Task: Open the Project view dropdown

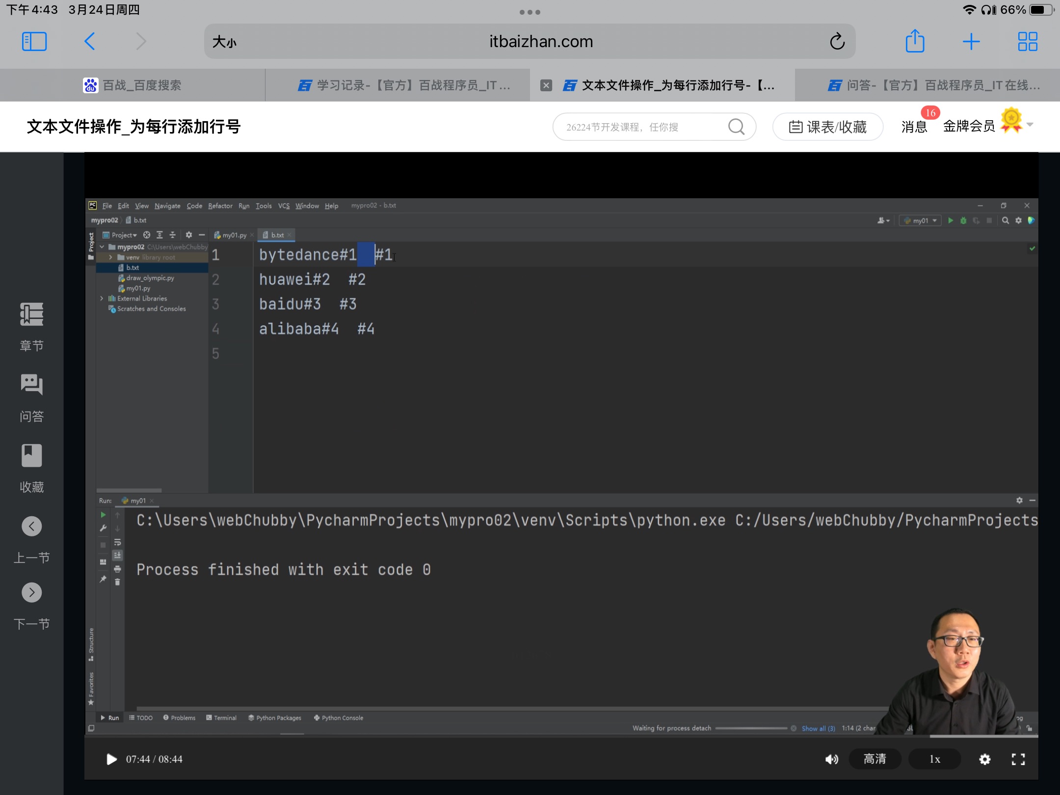Action: pos(120,235)
